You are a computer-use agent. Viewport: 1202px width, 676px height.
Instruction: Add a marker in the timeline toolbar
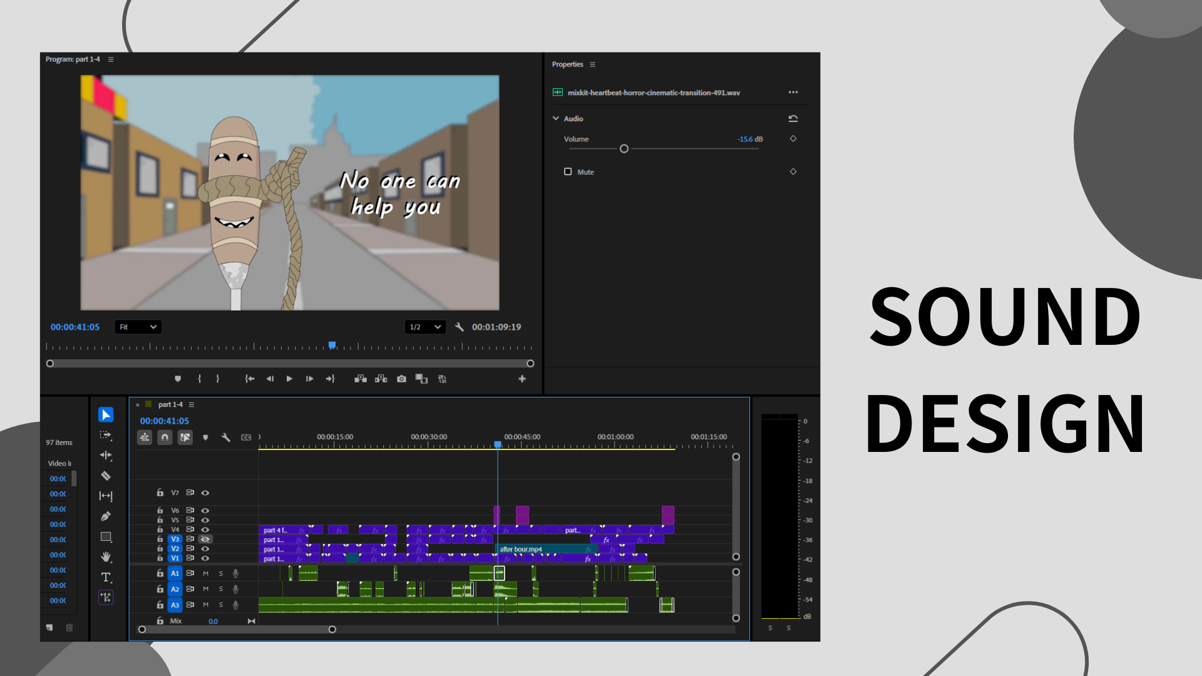pos(205,438)
